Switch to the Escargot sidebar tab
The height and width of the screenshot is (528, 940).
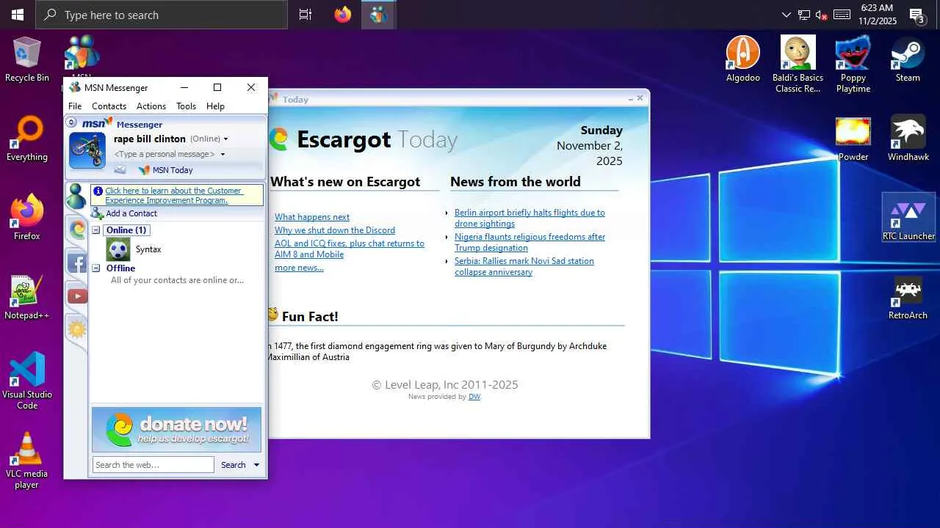coord(76,230)
